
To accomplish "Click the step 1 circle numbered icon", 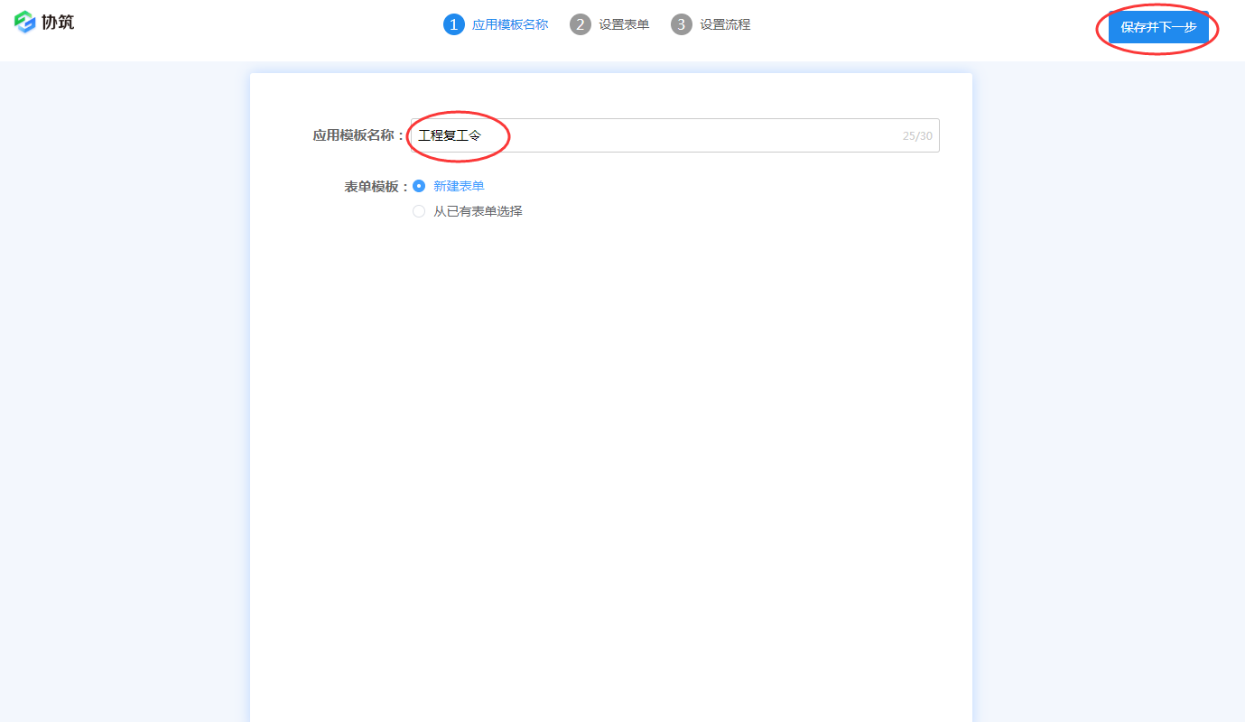I will coord(453,24).
